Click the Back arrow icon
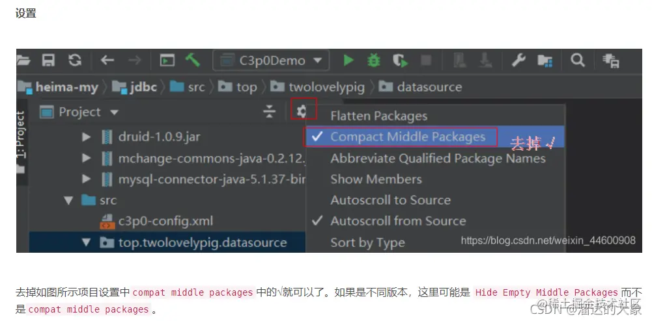 click(107, 60)
